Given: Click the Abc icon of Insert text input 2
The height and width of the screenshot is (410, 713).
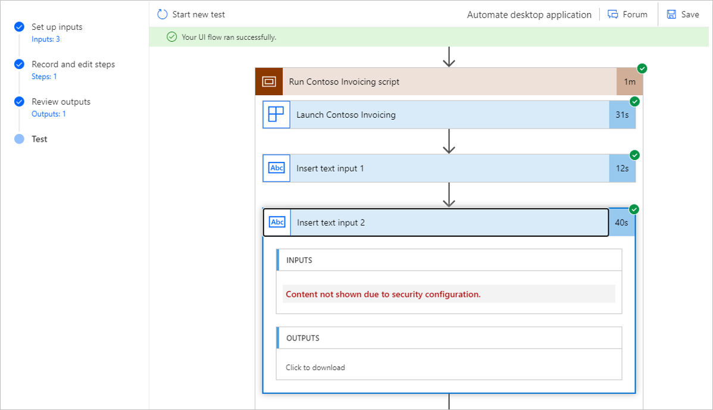Looking at the screenshot, I should [x=277, y=223].
